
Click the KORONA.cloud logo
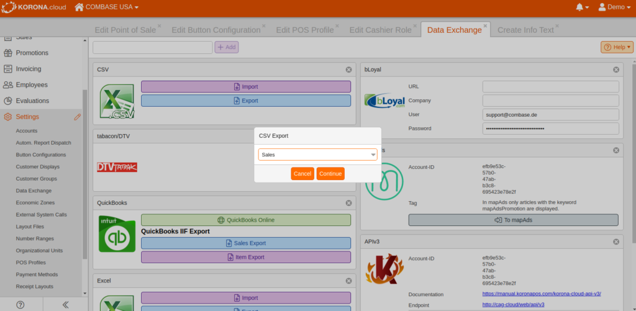(x=34, y=7)
